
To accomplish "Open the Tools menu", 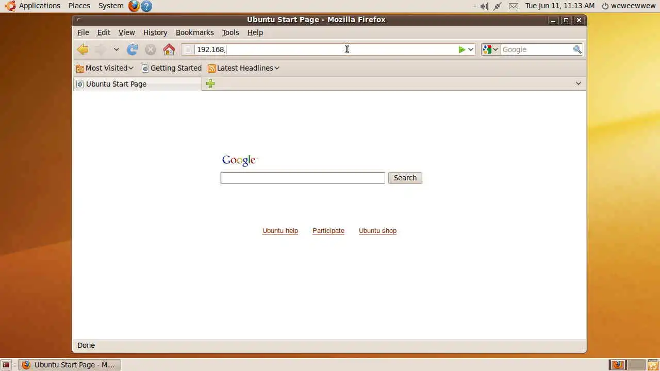I will [230, 32].
